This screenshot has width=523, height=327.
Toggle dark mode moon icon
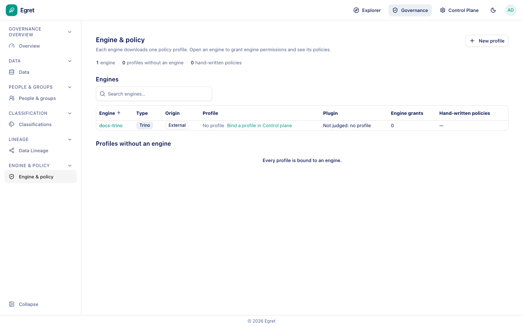click(x=493, y=10)
